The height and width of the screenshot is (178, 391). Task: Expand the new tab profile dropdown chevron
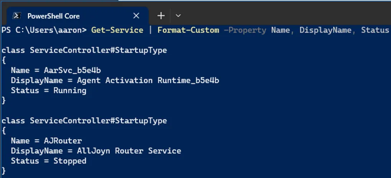point(178,16)
